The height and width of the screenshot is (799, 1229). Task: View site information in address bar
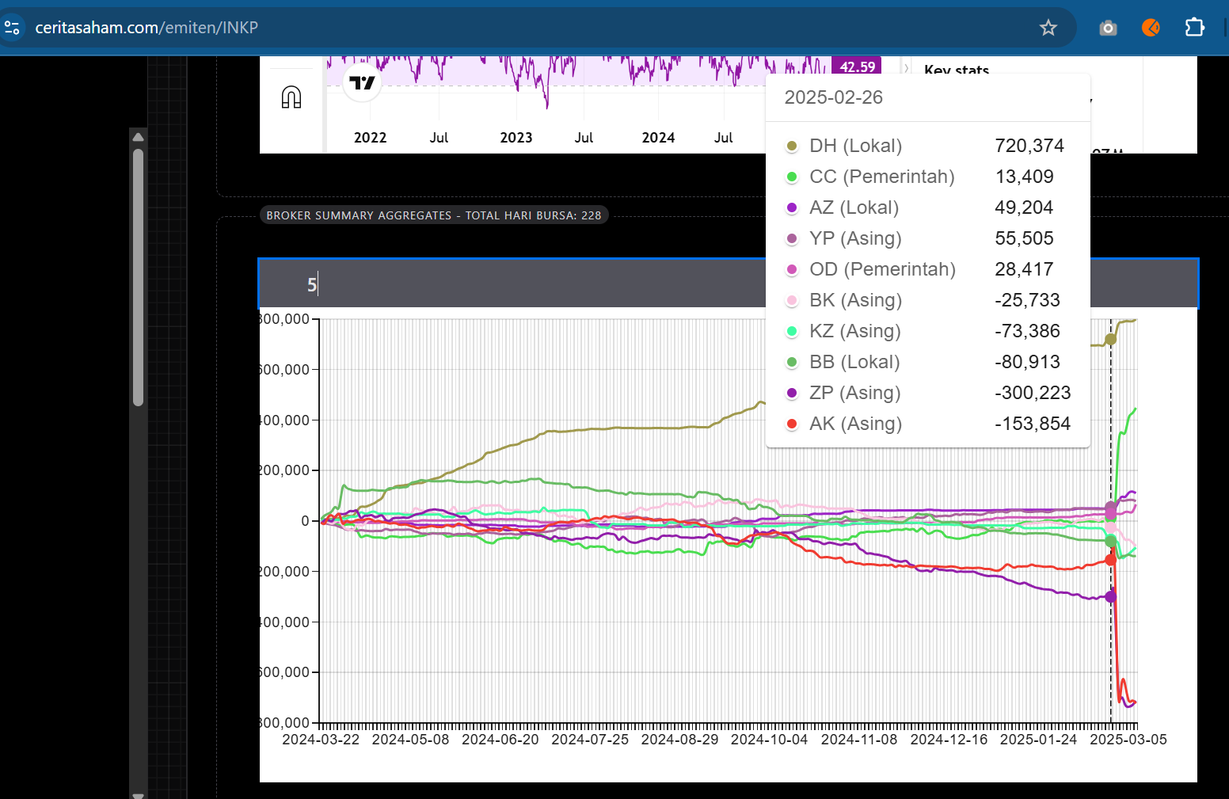click(x=13, y=28)
